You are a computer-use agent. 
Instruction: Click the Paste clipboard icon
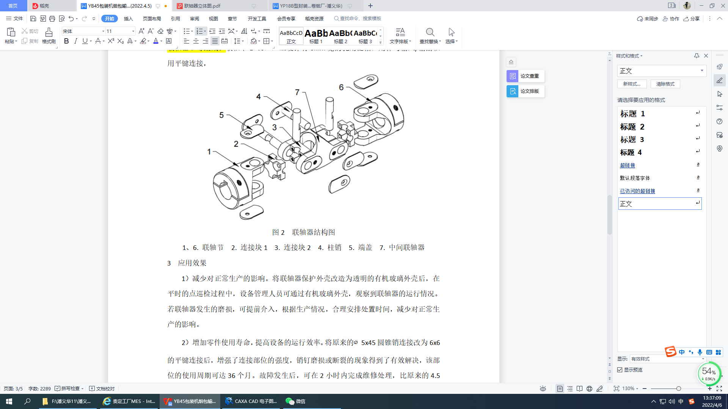click(x=11, y=32)
